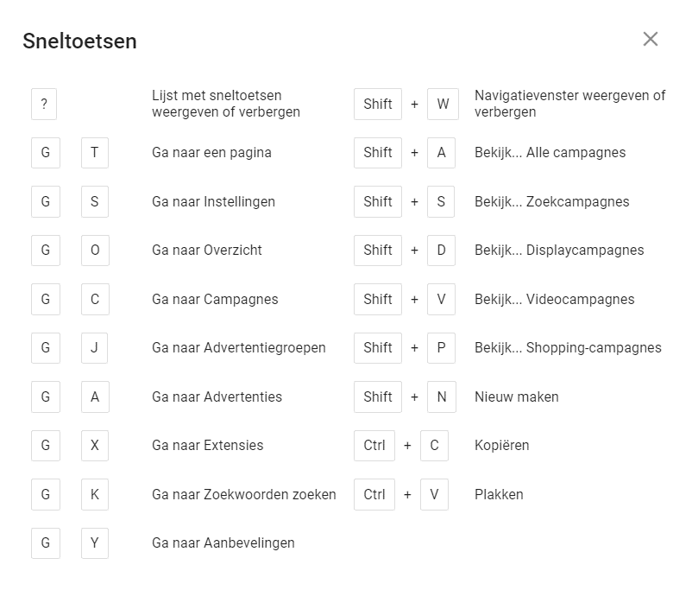The image size is (692, 590).
Task: Click the Ctrl key beside Kopiëren
Action: pos(374,446)
